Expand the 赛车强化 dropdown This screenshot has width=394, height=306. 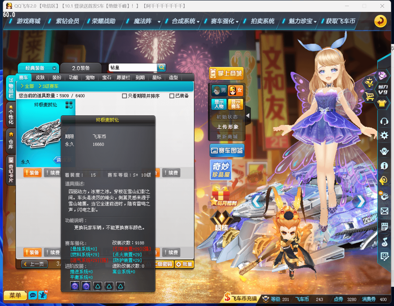coord(237,22)
